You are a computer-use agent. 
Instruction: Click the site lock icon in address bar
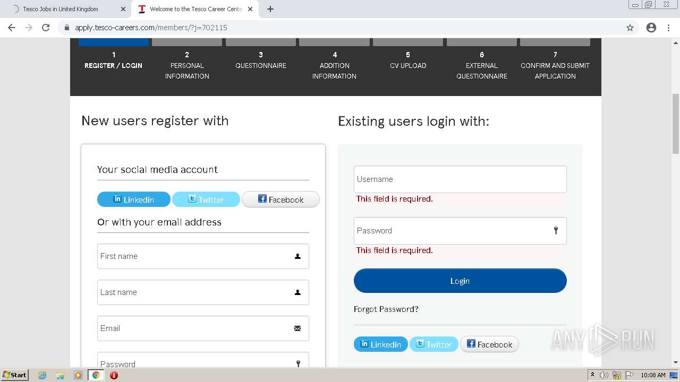67,28
